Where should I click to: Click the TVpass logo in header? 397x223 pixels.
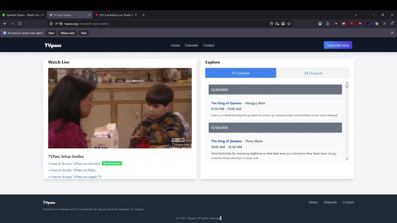[53, 45]
